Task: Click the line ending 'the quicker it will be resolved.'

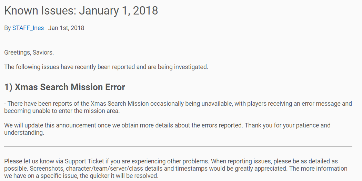Action: click(81, 176)
